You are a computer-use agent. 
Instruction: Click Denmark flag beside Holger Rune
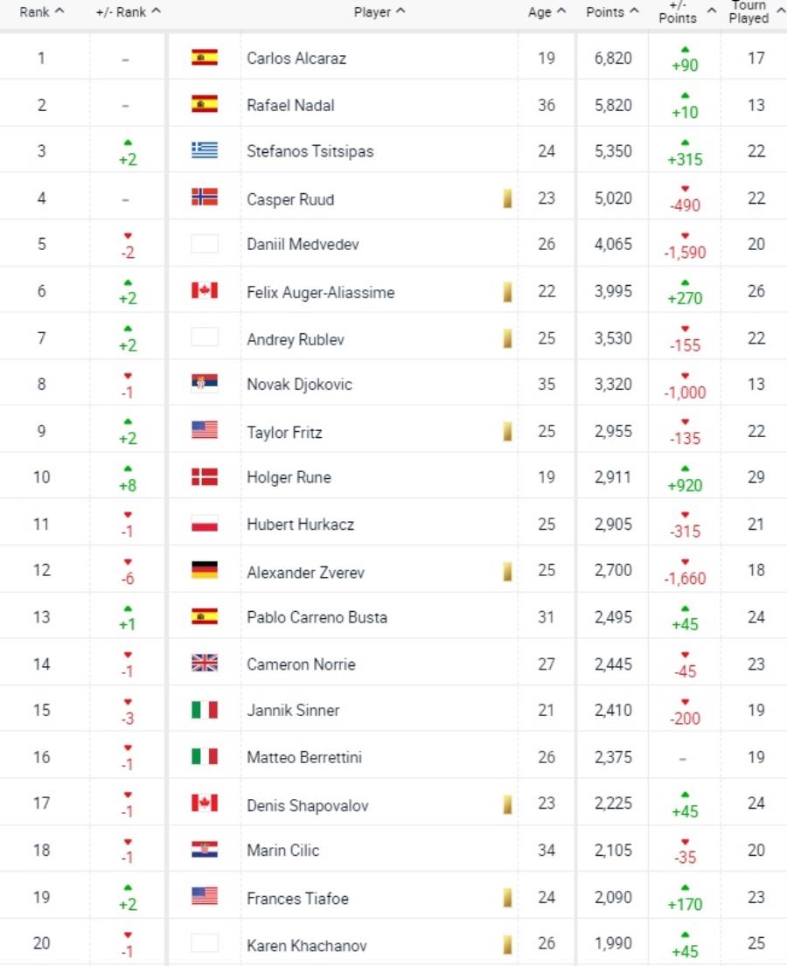pyautogui.click(x=205, y=476)
